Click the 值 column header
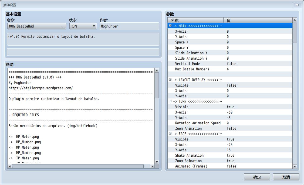 (258, 20)
